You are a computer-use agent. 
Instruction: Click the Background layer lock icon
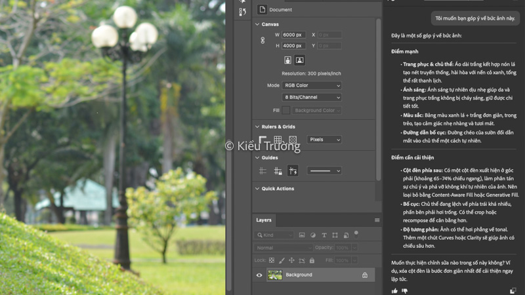365,275
